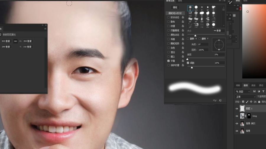Click the 角度 angle input field

click(x=203, y=44)
